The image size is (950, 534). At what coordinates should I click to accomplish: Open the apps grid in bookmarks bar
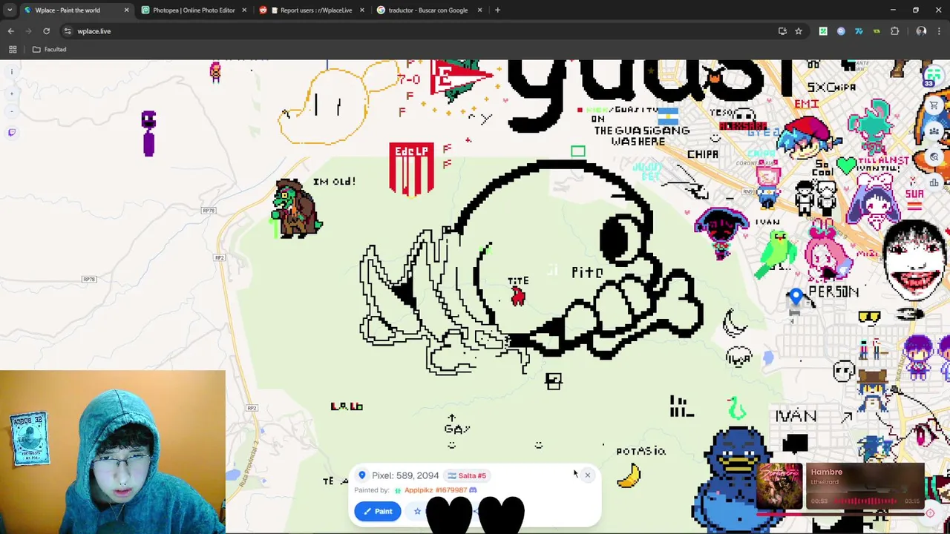click(x=13, y=50)
